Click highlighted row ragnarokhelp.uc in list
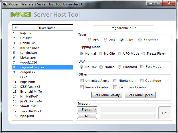Viewport: 178px width, 133px height. (x=43, y=67)
